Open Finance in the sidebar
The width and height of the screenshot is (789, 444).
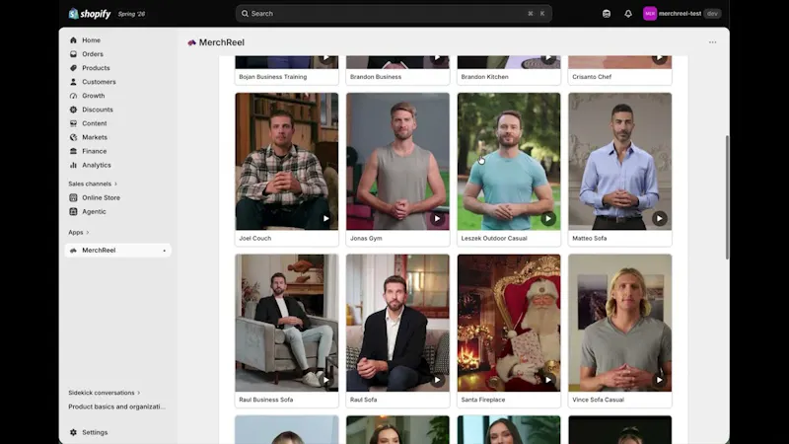pyautogui.click(x=95, y=151)
